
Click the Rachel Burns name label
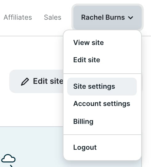(x=103, y=17)
